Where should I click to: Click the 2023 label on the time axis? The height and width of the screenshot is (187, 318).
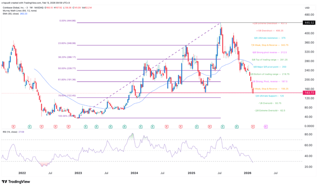click(x=78, y=173)
